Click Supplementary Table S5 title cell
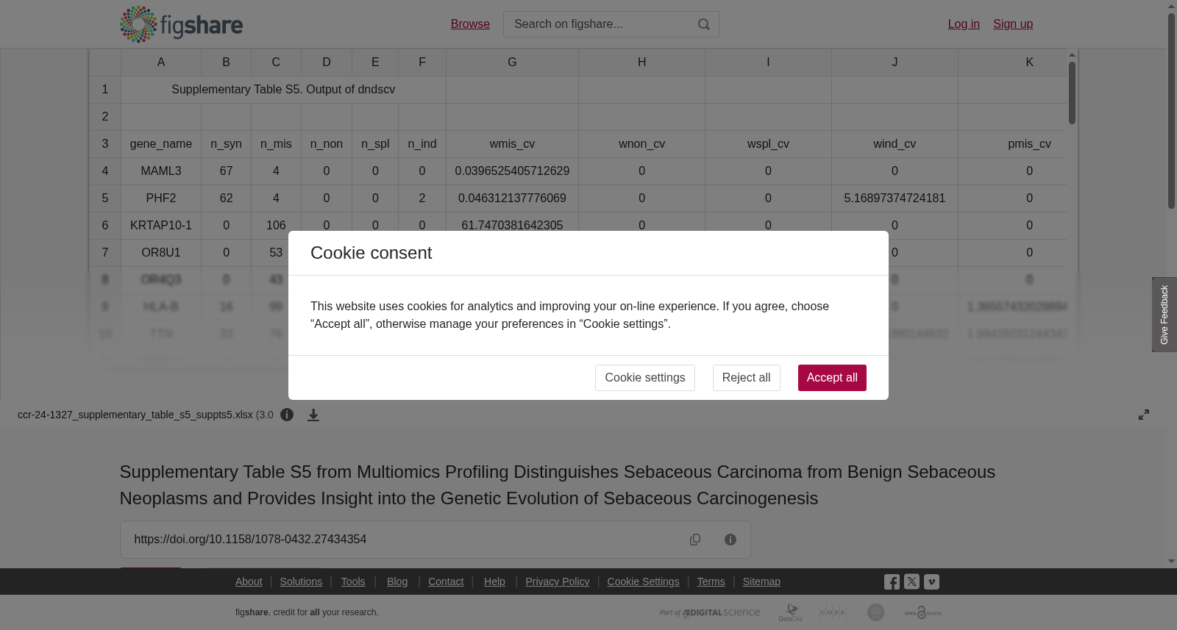1177x630 pixels. coord(283,90)
